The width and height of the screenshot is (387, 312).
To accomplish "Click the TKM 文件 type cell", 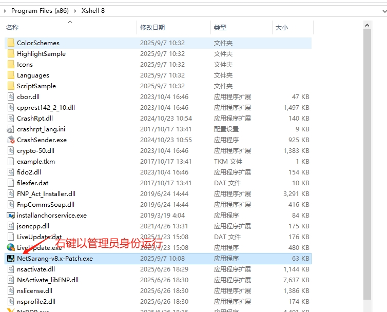I will (228, 162).
